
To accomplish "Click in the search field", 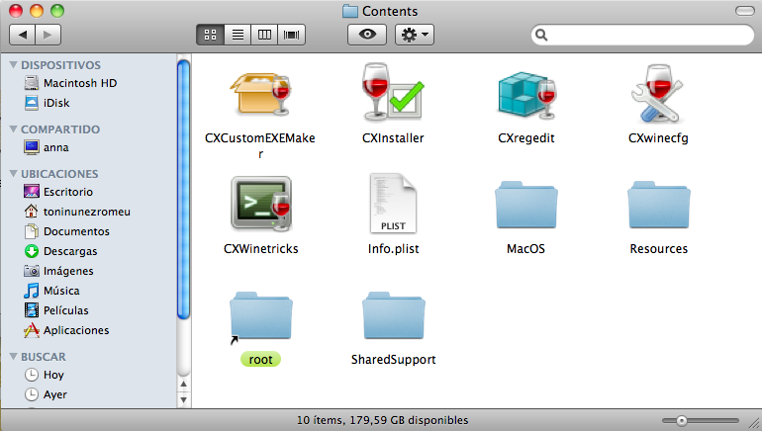I will coord(642,35).
